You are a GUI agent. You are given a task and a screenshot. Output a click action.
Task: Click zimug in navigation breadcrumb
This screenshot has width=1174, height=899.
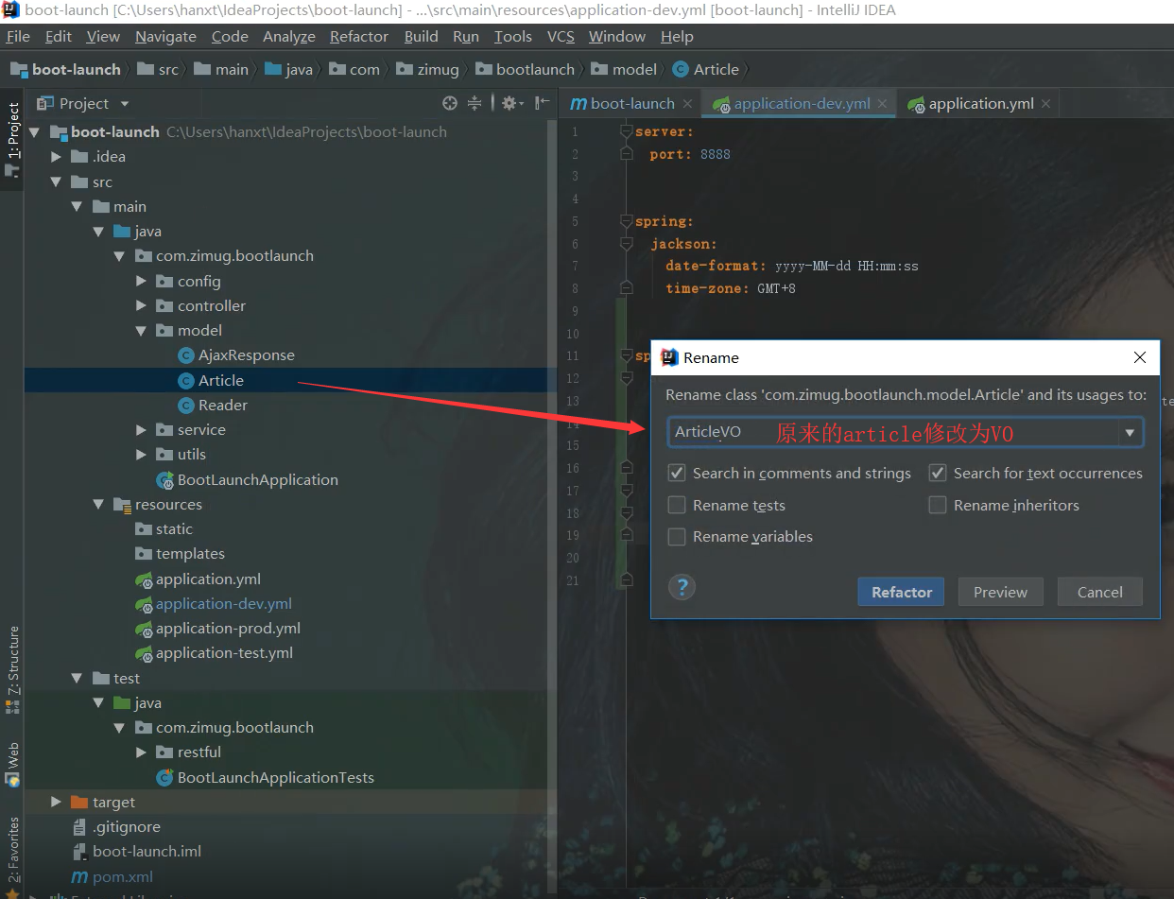click(x=438, y=69)
